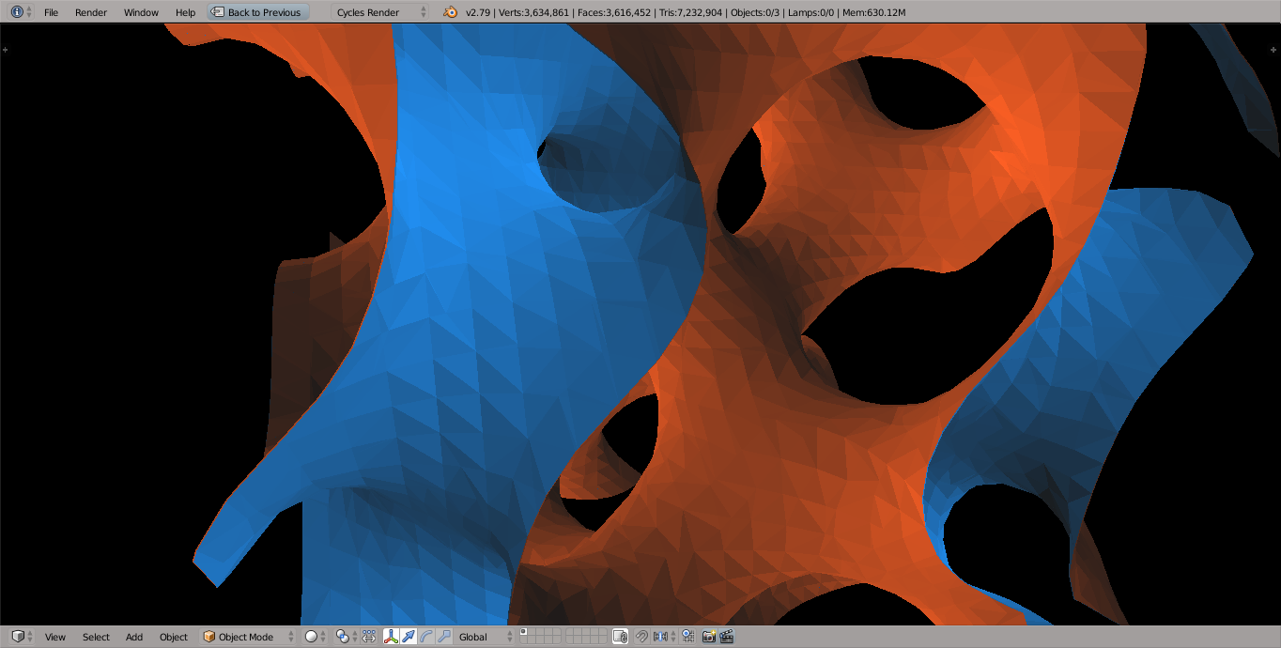Enable snapping with the magnet icon
This screenshot has width=1281, height=648.
[640, 636]
